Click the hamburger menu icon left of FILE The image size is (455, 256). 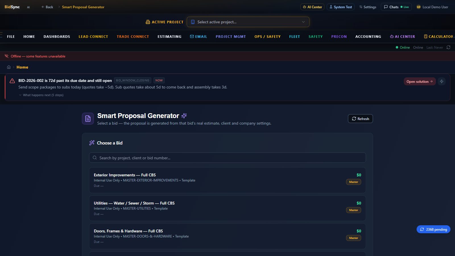[1, 35]
